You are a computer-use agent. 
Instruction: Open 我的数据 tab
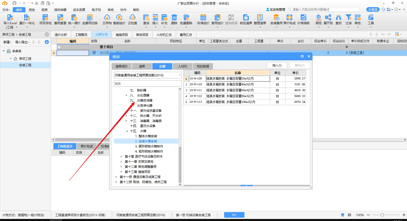point(203,66)
